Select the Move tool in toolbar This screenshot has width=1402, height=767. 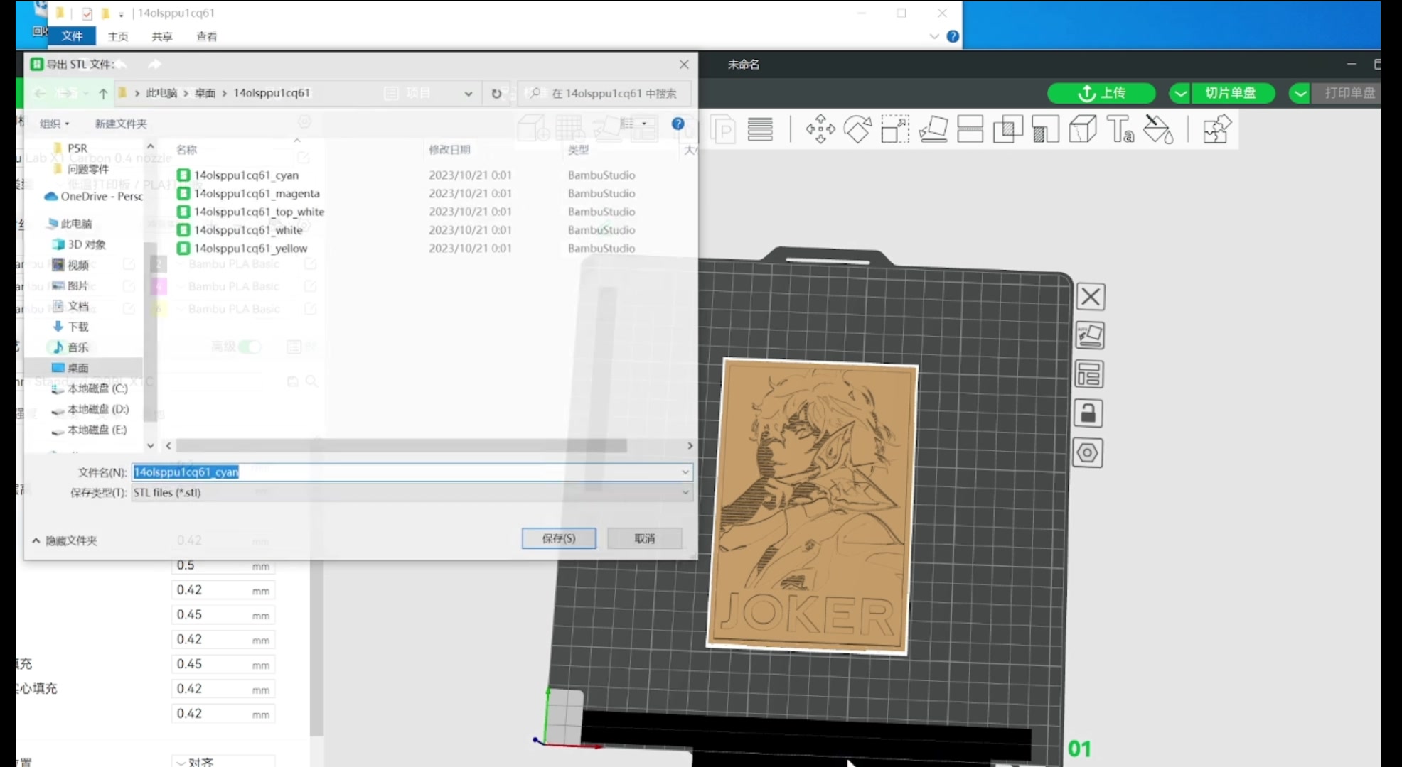click(x=820, y=129)
